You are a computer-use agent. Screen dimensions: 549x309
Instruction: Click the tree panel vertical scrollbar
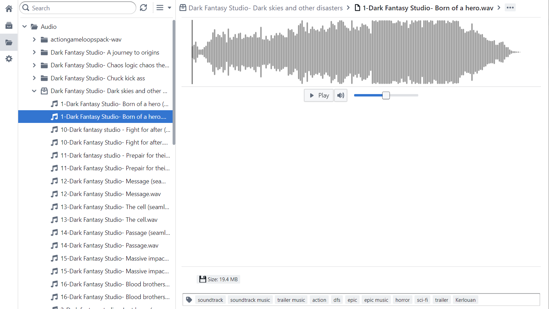[x=174, y=82]
